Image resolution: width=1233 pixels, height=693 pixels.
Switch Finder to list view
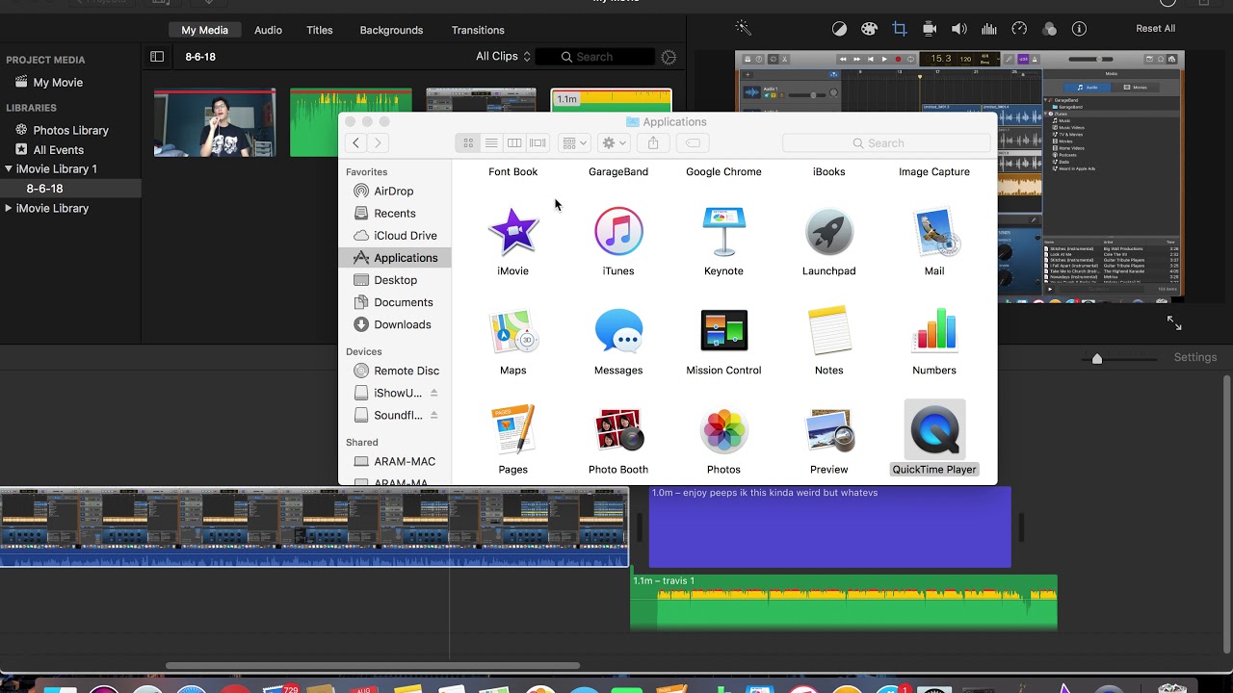tap(491, 142)
